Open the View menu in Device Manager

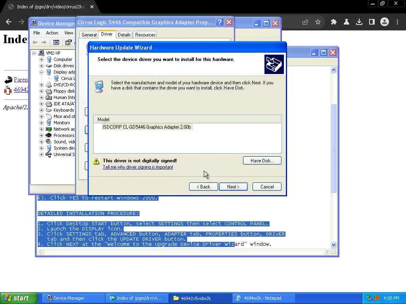click(x=69, y=33)
